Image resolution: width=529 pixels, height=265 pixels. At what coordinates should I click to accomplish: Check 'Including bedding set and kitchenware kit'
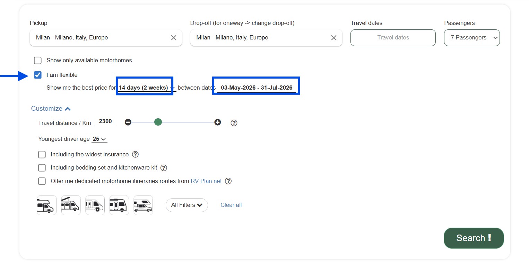[42, 168]
